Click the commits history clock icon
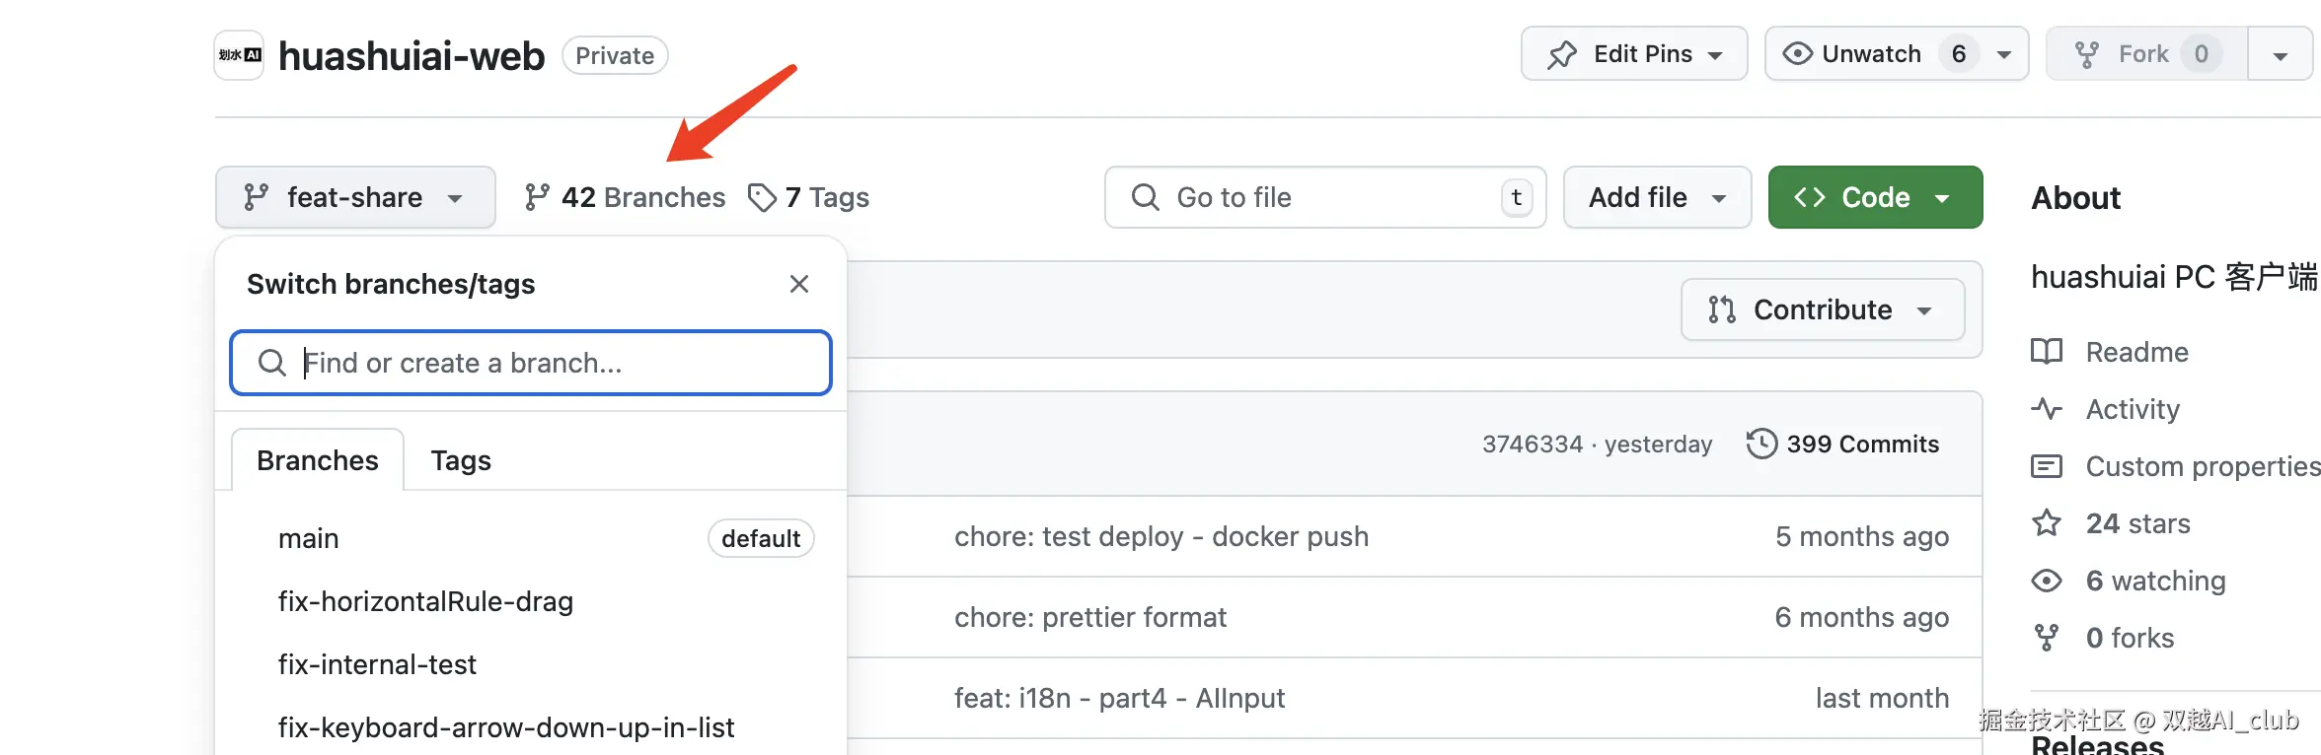This screenshot has width=2321, height=755. pyautogui.click(x=1761, y=444)
